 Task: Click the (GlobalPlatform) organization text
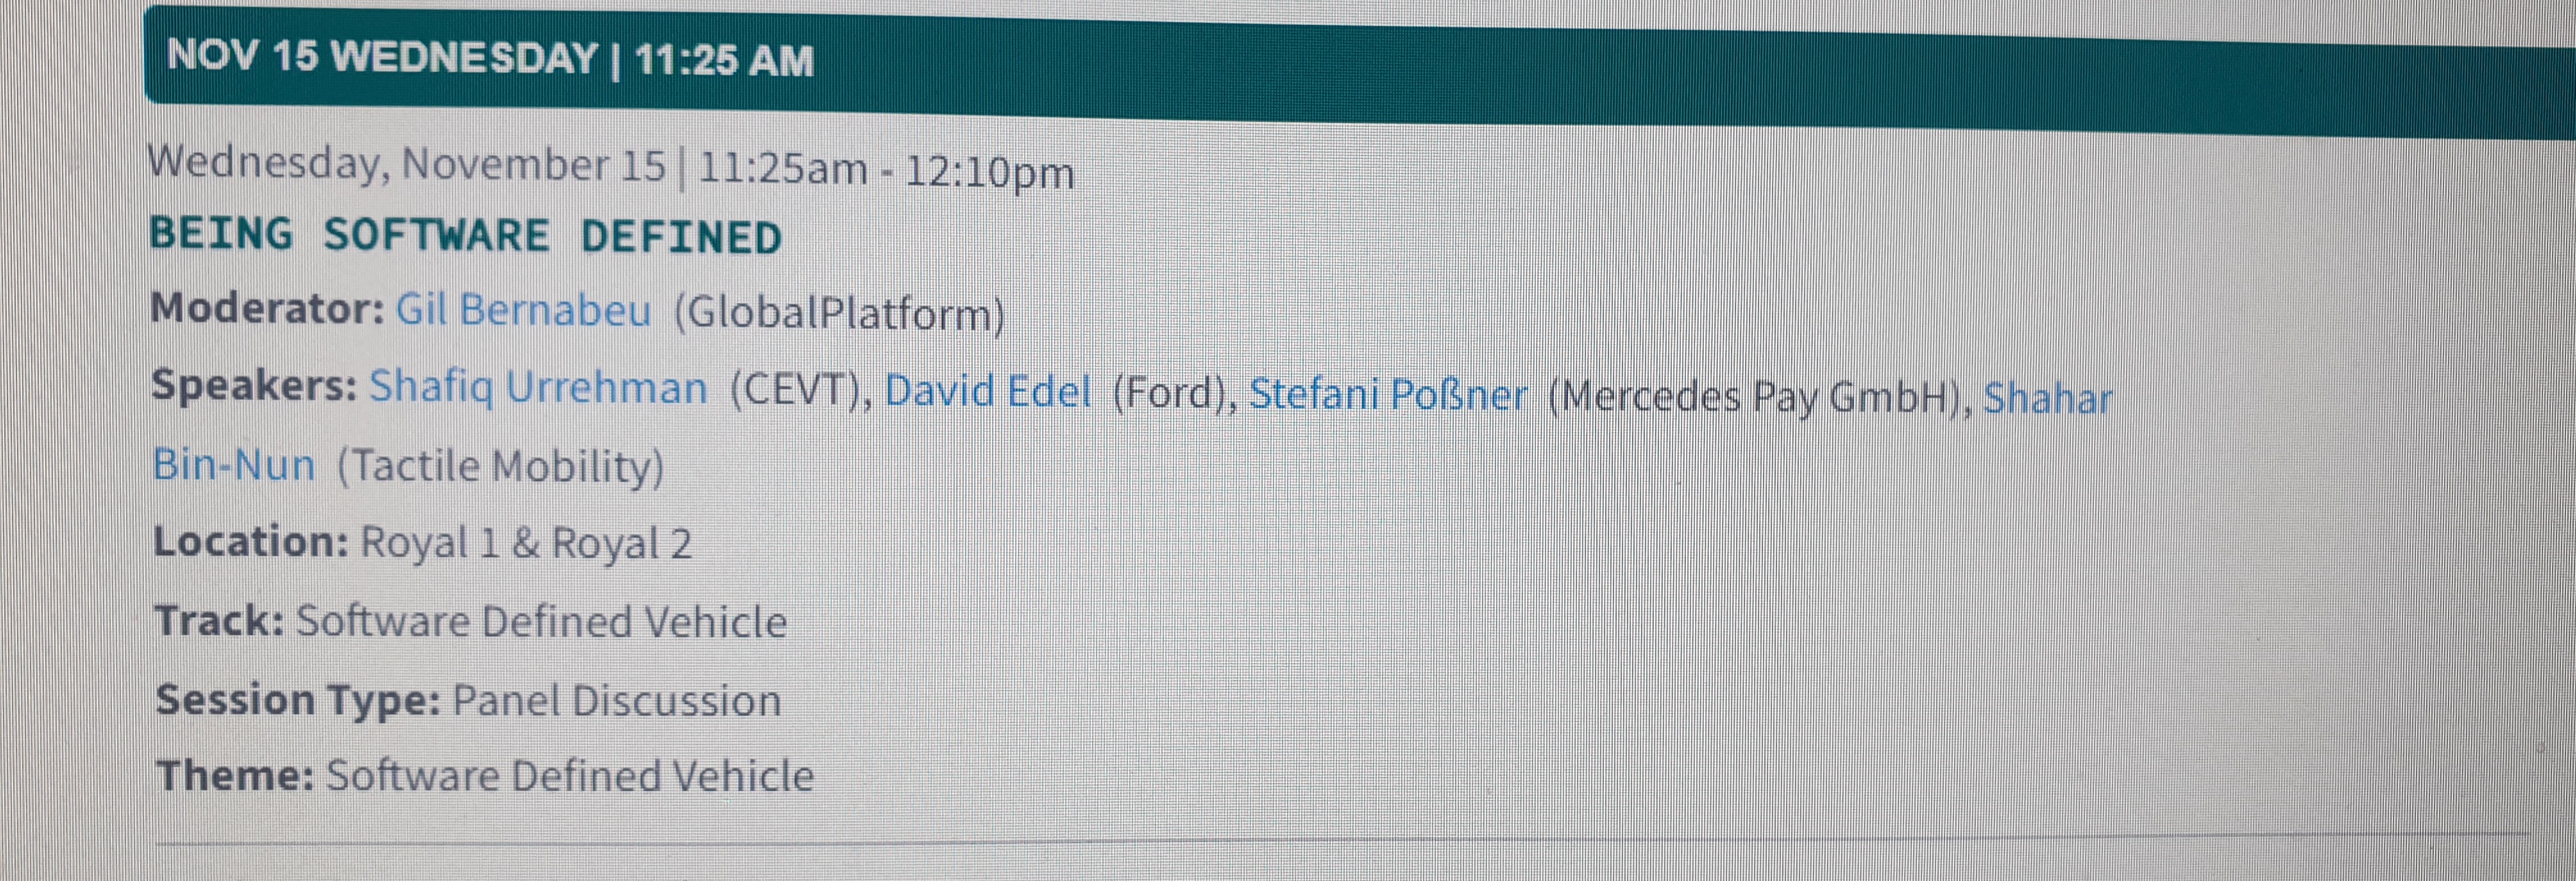coord(839,313)
